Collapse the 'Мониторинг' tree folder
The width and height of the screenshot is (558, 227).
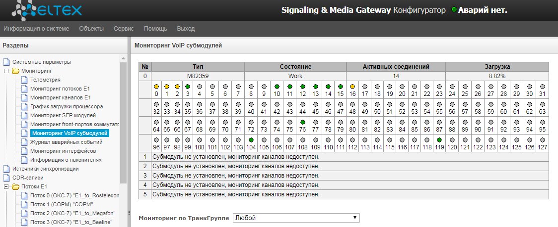6,71
